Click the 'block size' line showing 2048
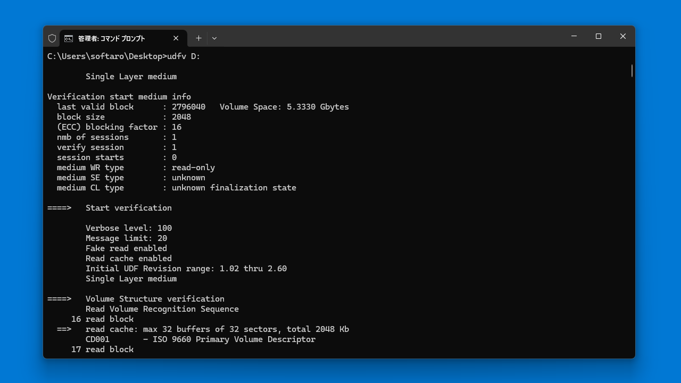The height and width of the screenshot is (383, 681). 124,117
